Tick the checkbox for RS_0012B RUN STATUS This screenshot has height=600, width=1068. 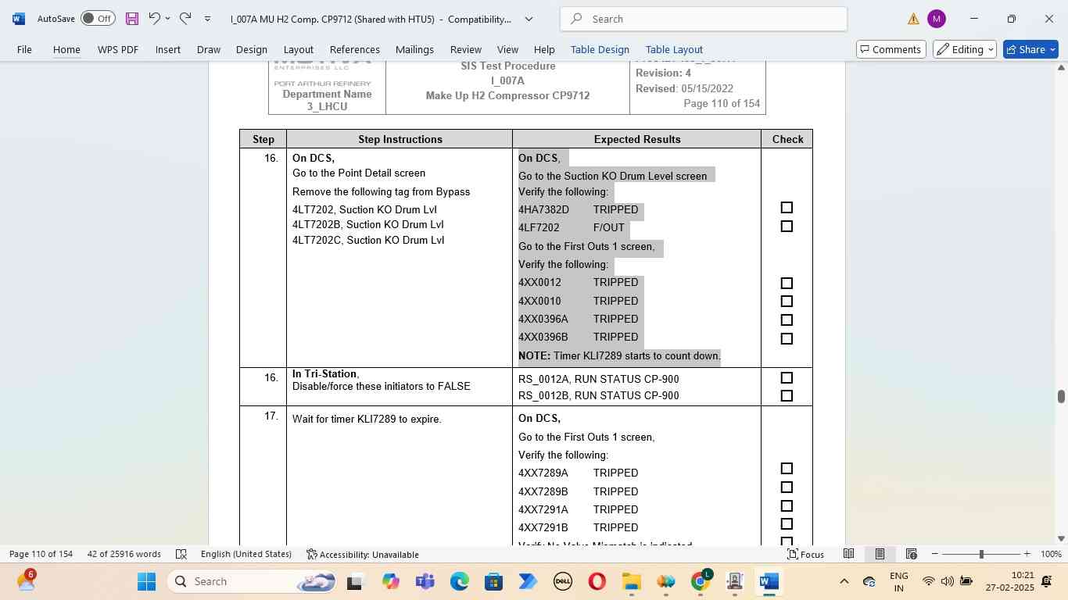point(787,396)
